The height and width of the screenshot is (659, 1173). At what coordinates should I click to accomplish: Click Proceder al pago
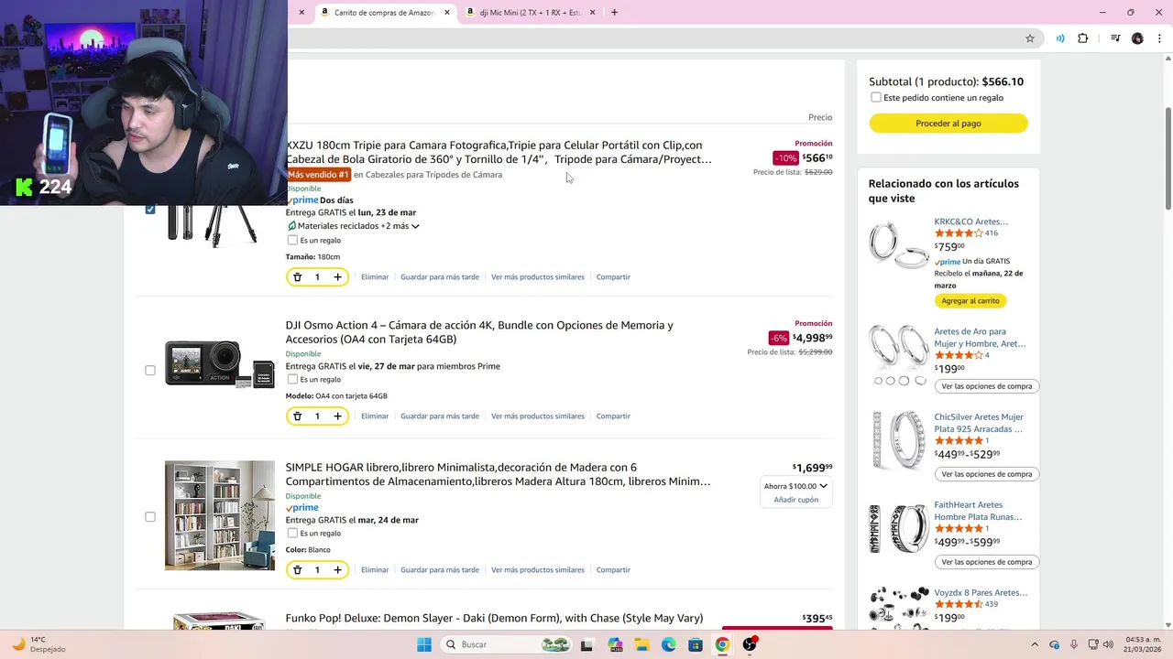948,124
